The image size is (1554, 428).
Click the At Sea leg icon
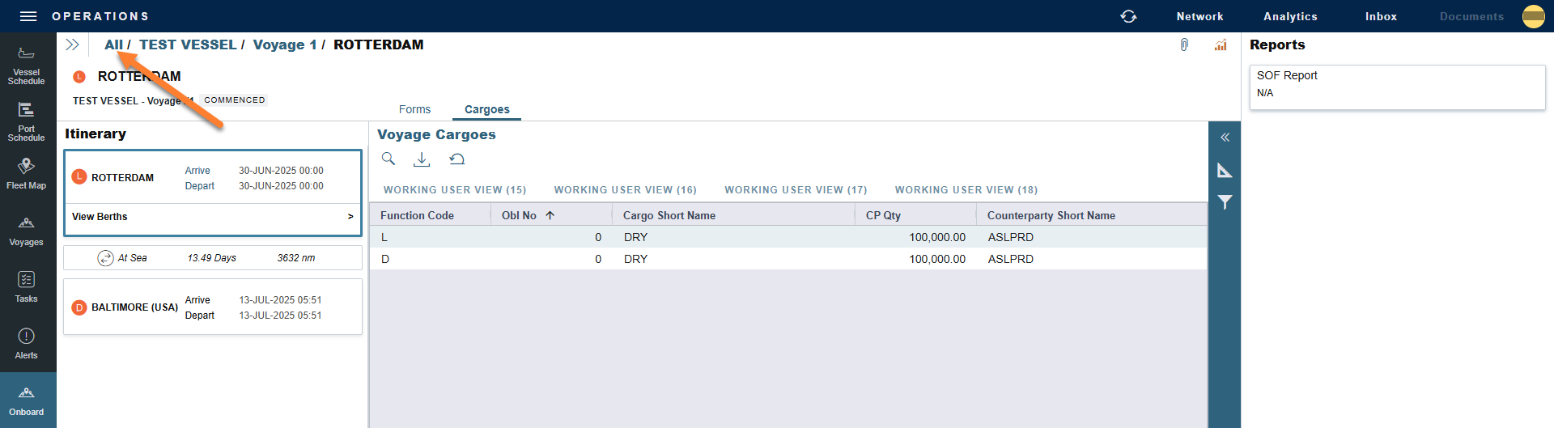tap(106, 258)
